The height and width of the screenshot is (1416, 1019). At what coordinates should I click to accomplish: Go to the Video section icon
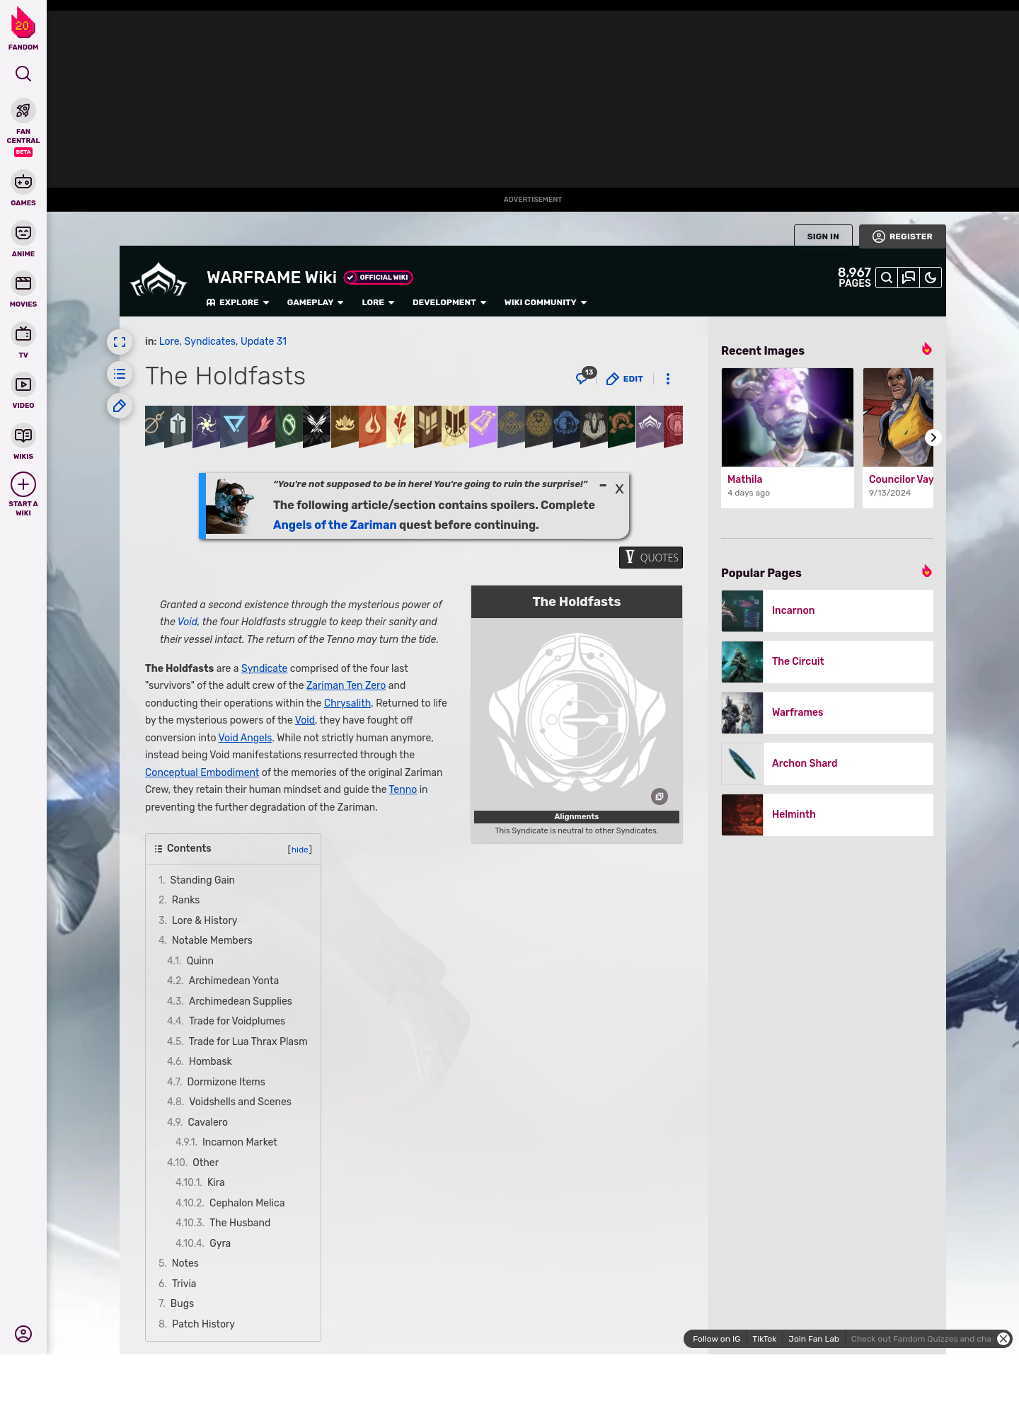coord(23,384)
